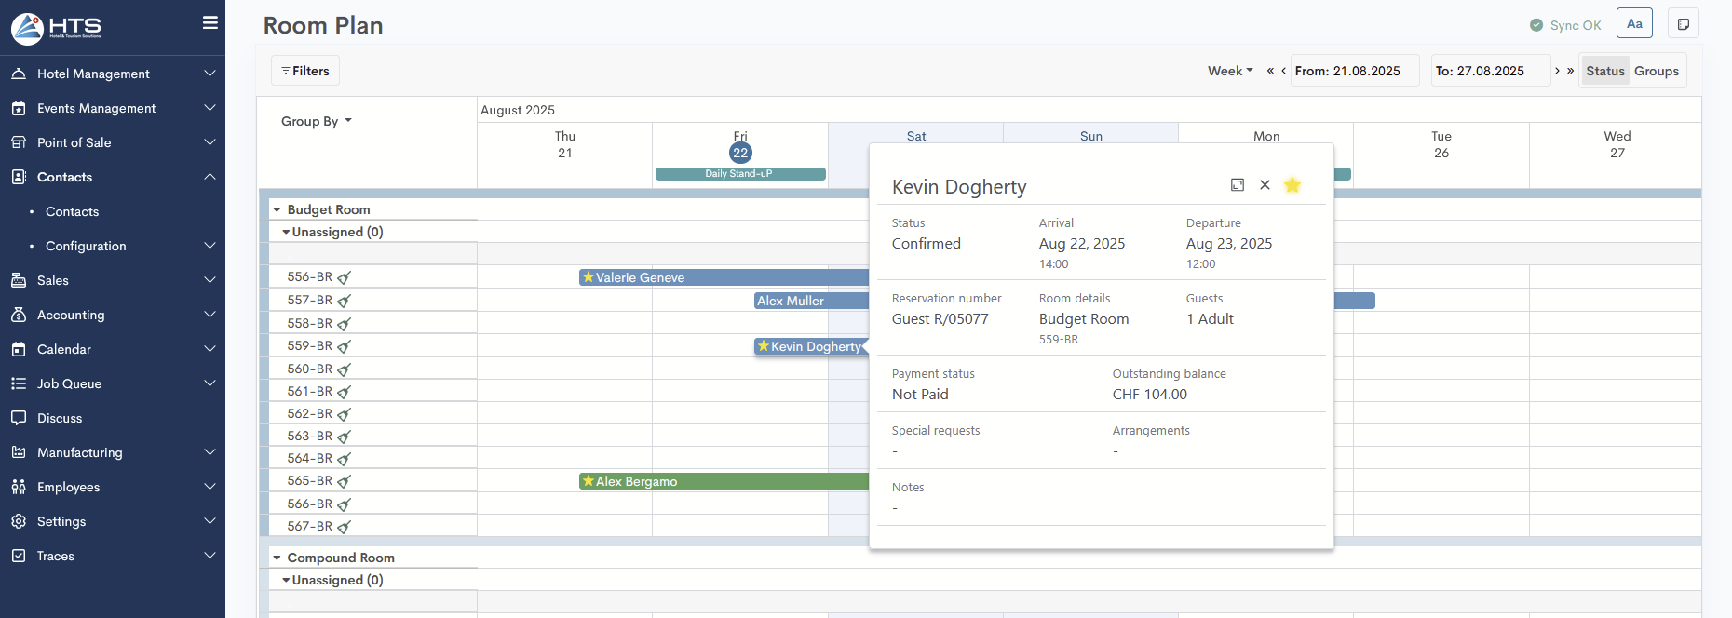Click the Filters button

coord(305,71)
